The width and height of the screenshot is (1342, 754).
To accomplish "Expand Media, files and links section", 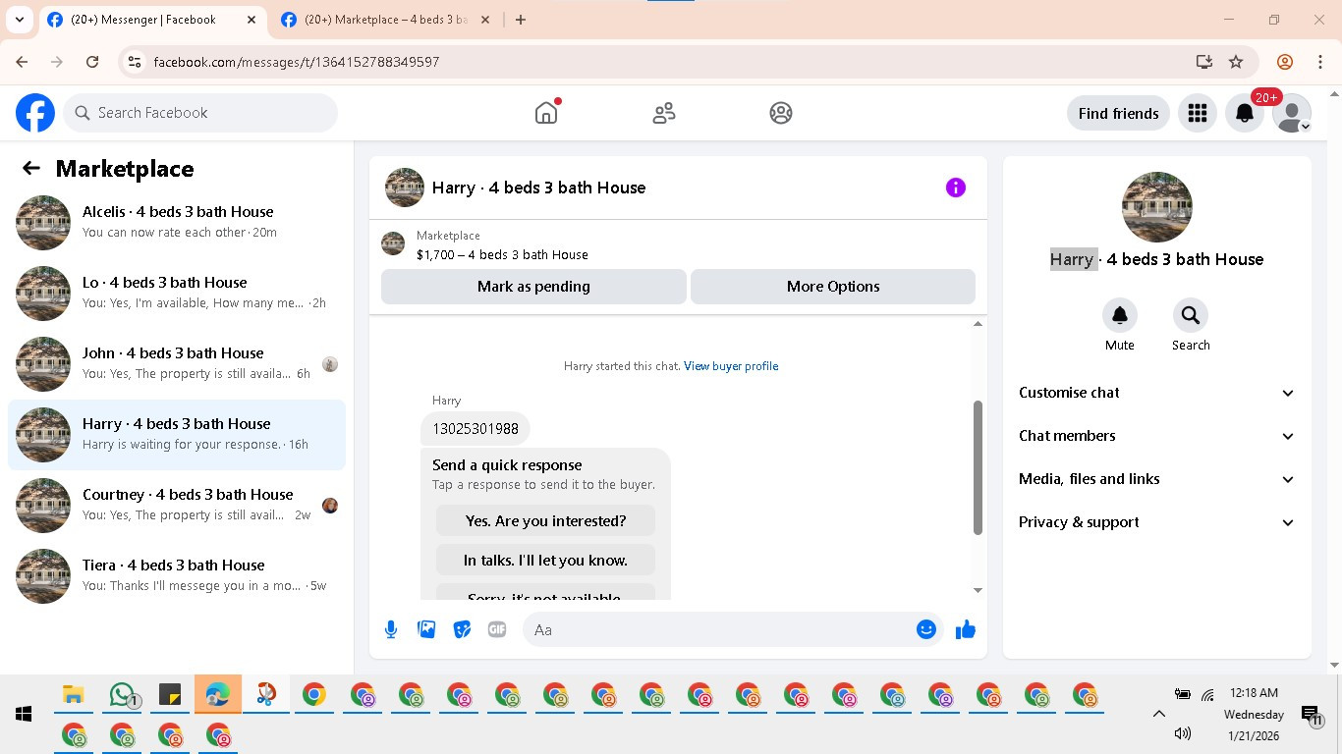I will point(1157,479).
